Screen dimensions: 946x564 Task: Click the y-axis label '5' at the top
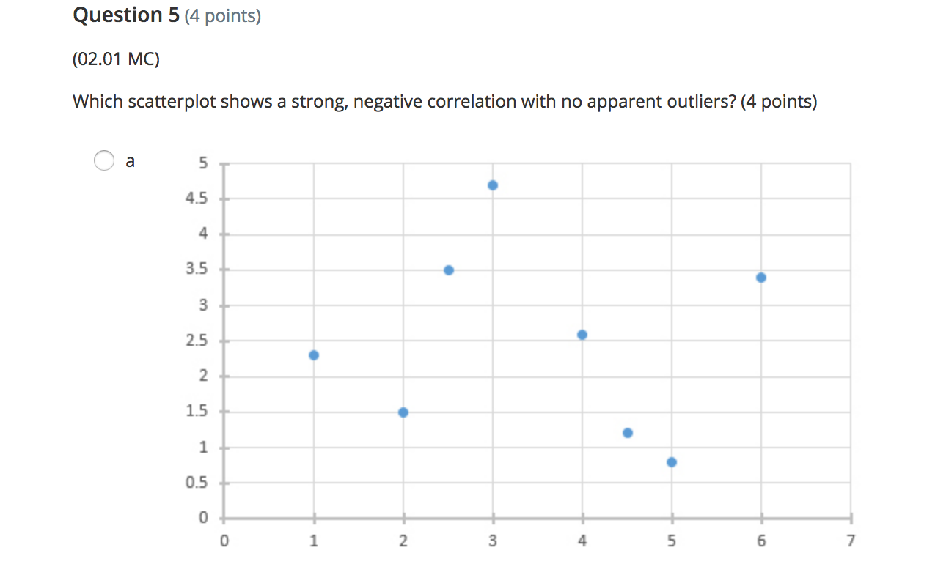pyautogui.click(x=205, y=163)
